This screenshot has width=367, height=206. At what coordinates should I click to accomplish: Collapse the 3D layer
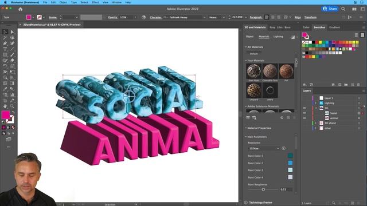pos(316,108)
